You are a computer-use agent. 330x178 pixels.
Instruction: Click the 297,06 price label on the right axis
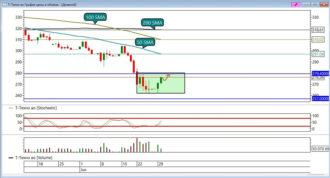click(x=318, y=54)
